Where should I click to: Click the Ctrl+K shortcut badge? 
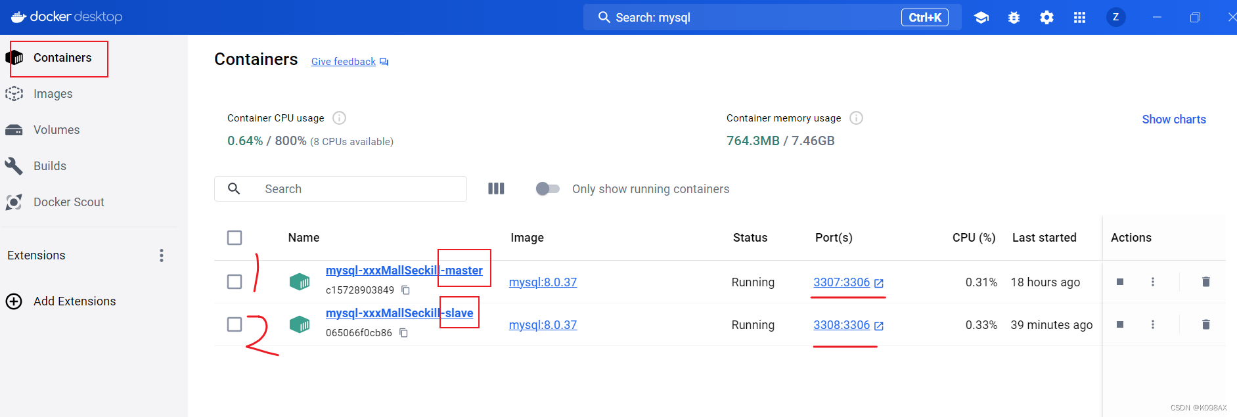[925, 18]
